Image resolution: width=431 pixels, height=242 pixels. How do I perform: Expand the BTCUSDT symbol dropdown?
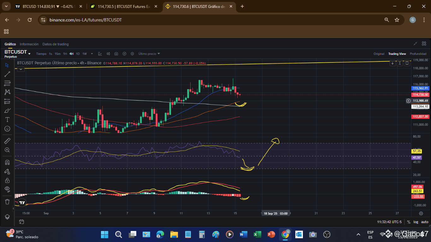tap(29, 54)
